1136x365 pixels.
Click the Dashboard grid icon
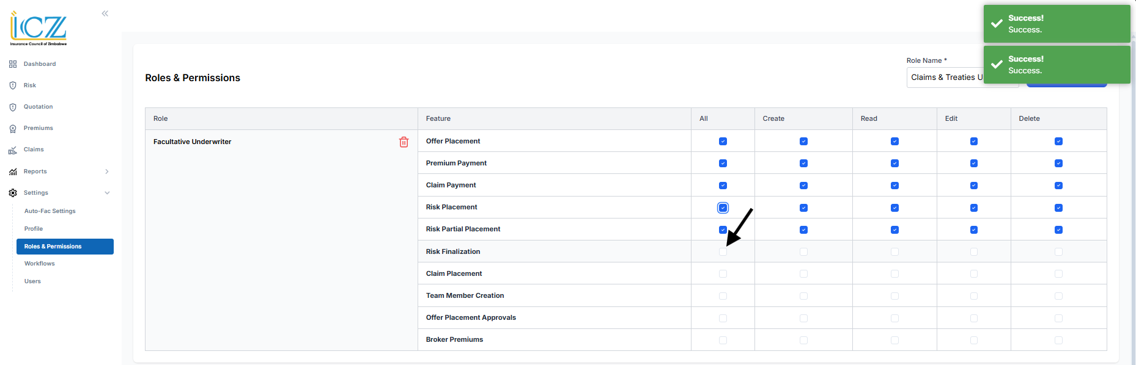13,64
